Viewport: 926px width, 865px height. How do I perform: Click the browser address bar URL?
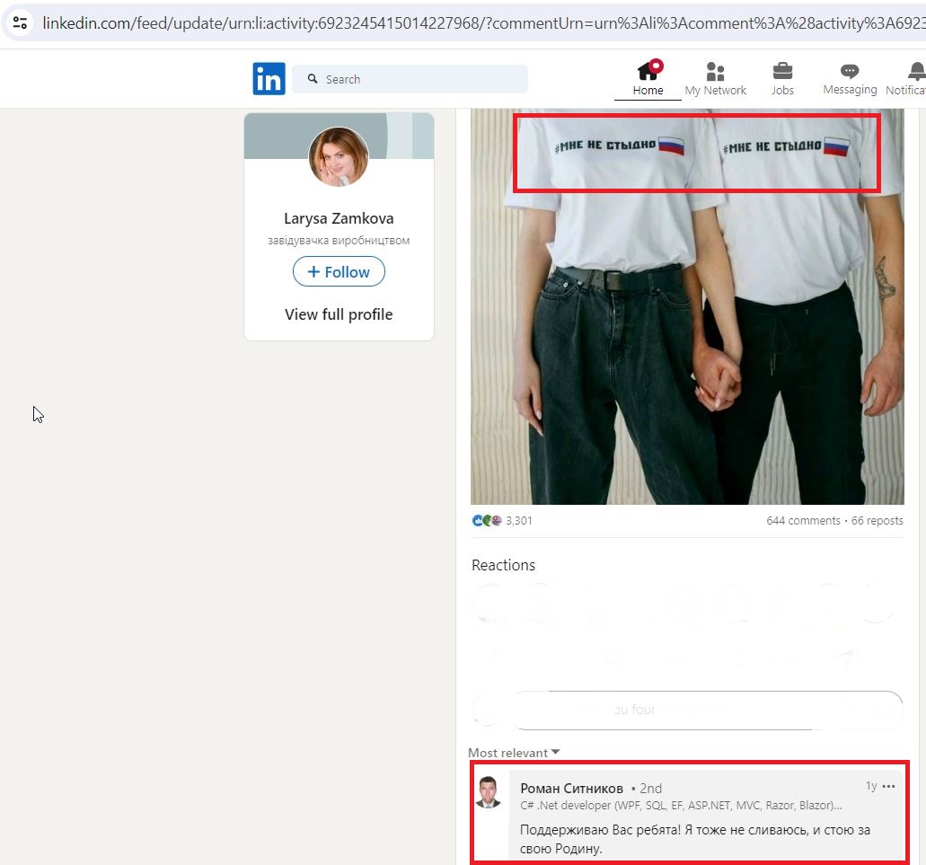pyautogui.click(x=483, y=23)
